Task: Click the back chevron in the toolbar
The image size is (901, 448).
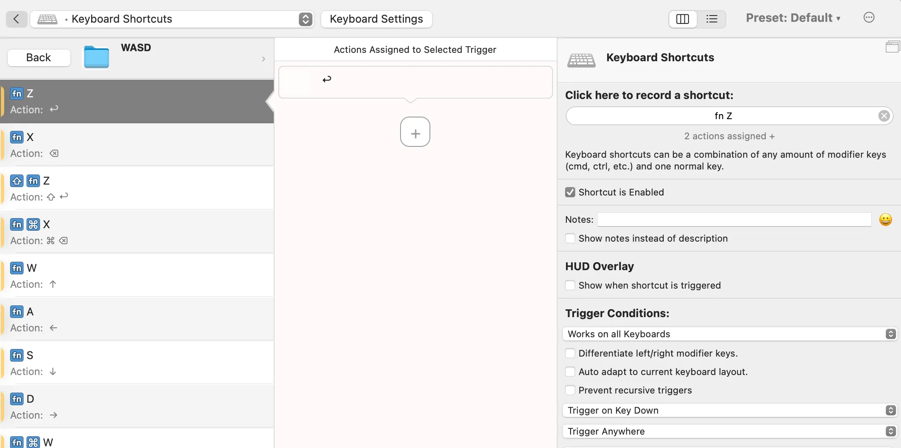Action: 16,19
